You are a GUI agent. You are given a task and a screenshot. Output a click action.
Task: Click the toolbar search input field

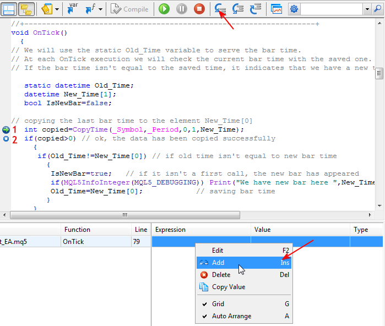tap(332, 9)
